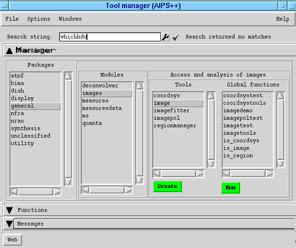
Task: Select the regionmanager tool
Action: pos(178,126)
